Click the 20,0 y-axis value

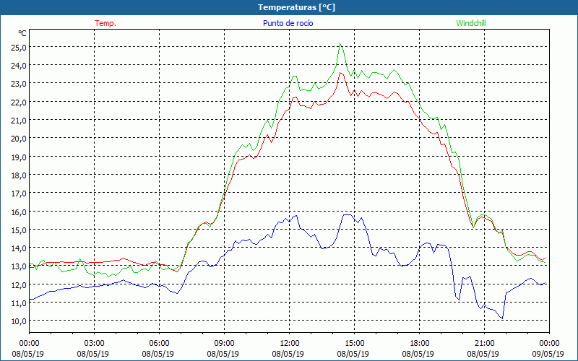click(19, 139)
